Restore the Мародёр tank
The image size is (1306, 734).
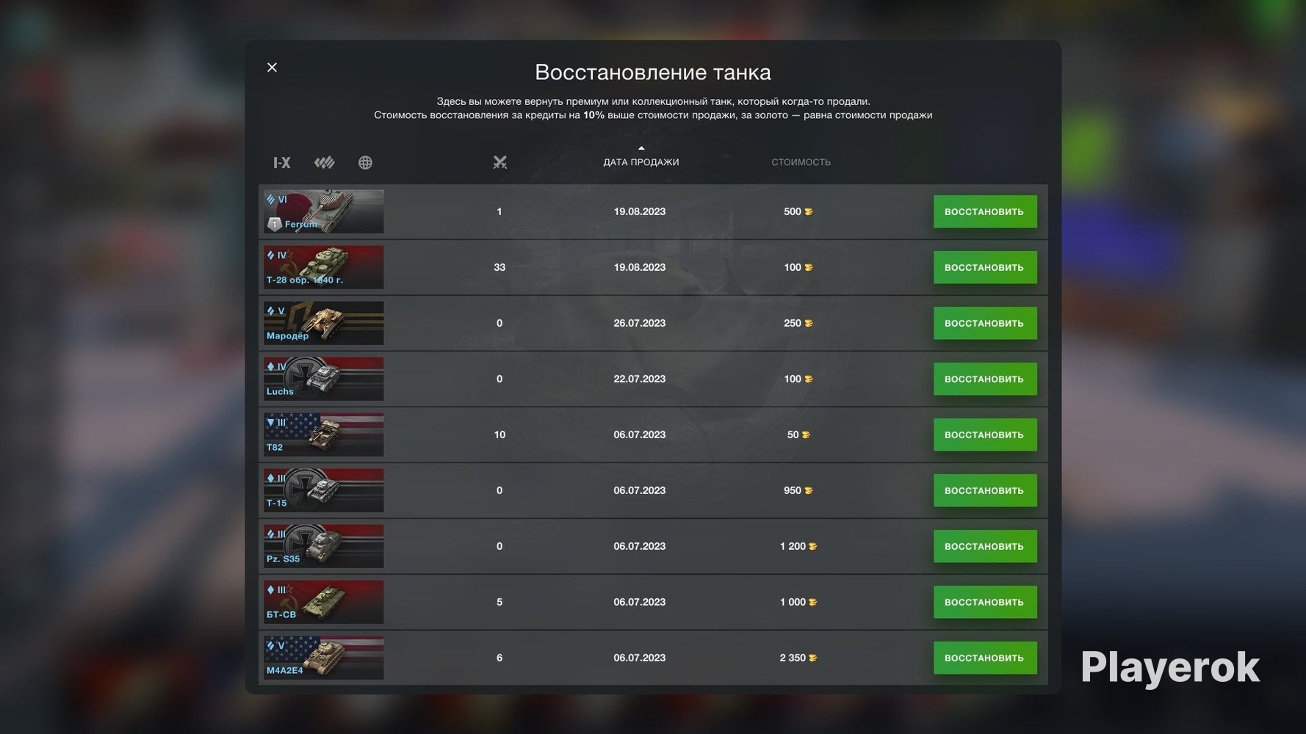click(x=985, y=323)
